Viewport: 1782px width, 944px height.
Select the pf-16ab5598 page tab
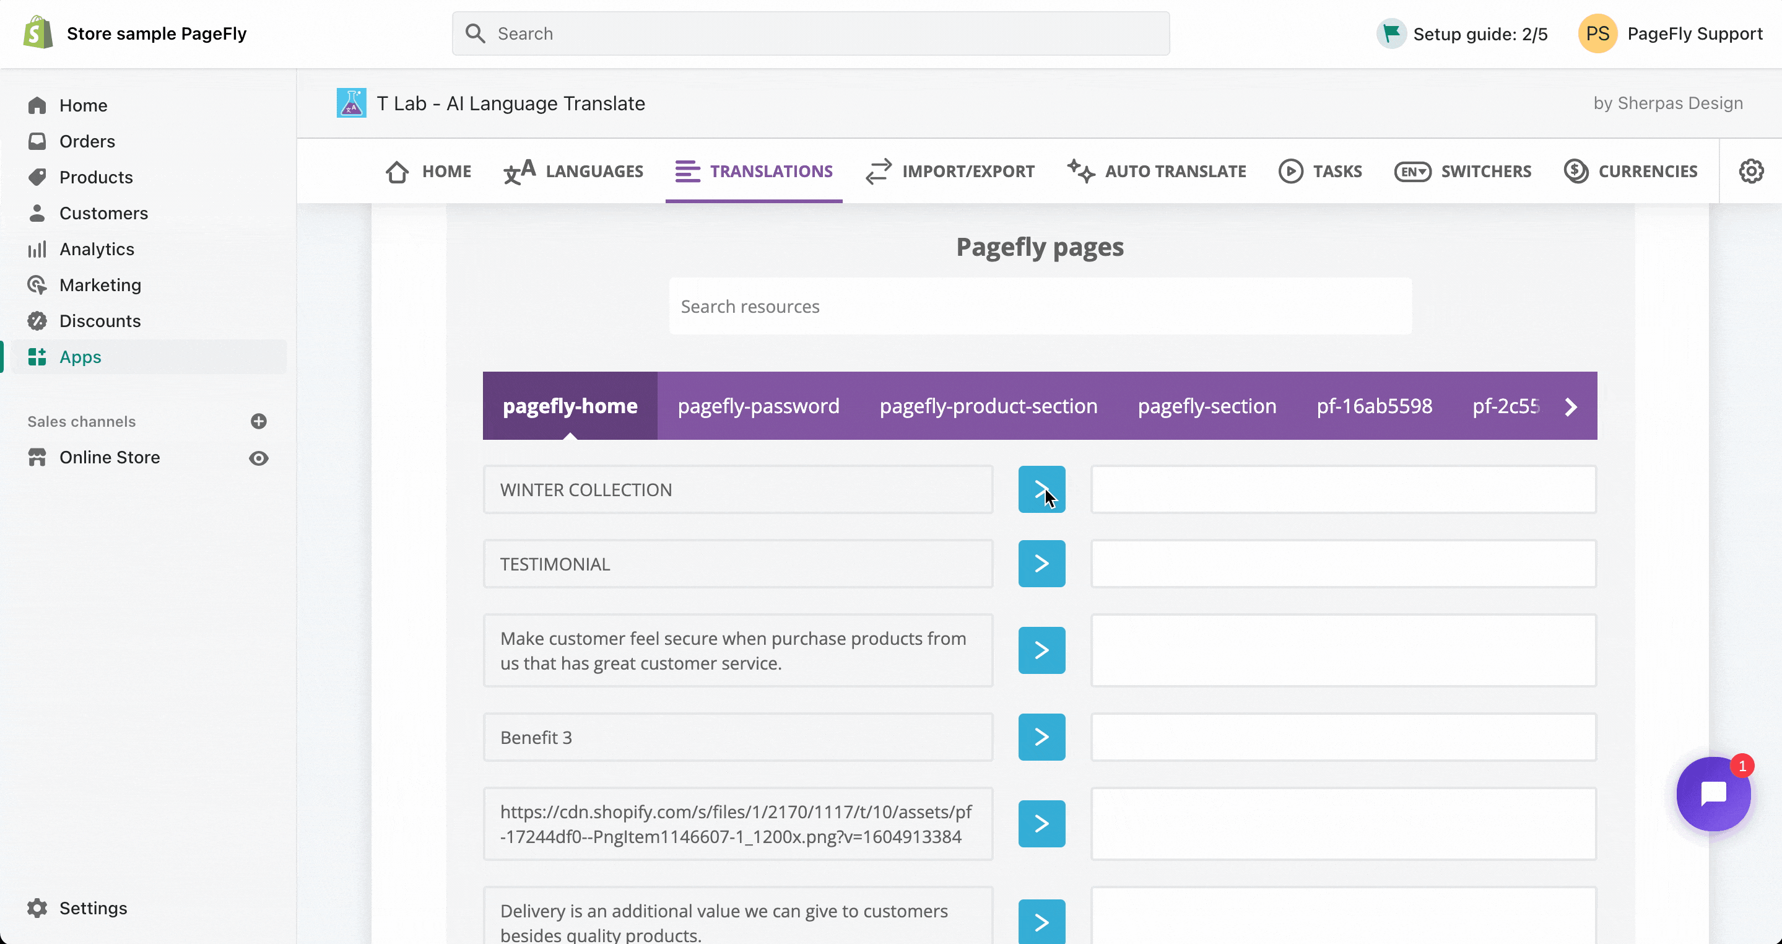pyautogui.click(x=1375, y=406)
